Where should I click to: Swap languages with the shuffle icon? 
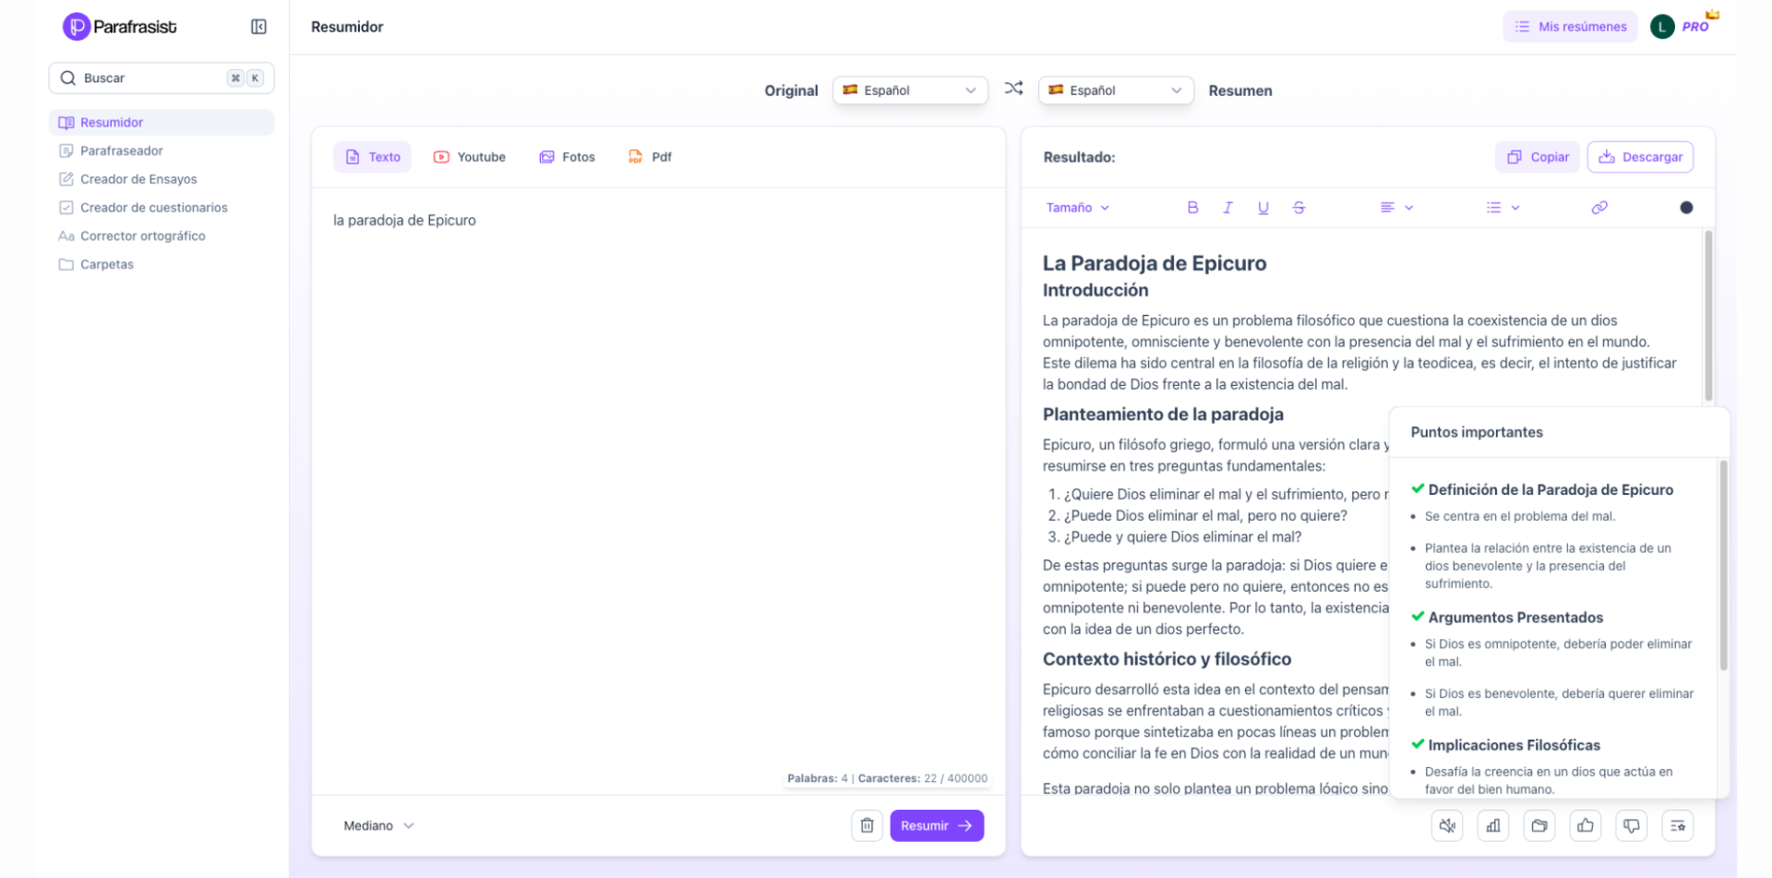(1013, 89)
